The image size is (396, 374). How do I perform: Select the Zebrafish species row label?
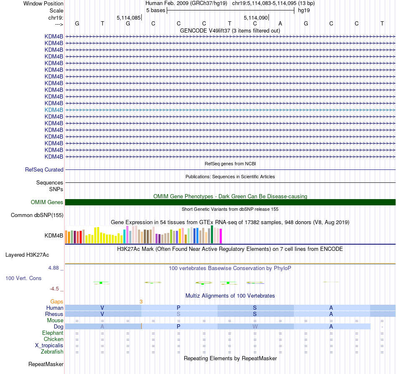click(52, 351)
